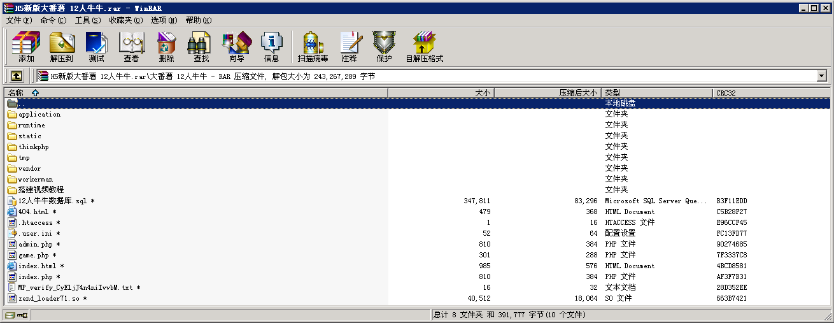Start 扫描病毒 (Virus Scan) tool
Image resolution: width=834 pixels, height=323 pixels.
coord(313,47)
